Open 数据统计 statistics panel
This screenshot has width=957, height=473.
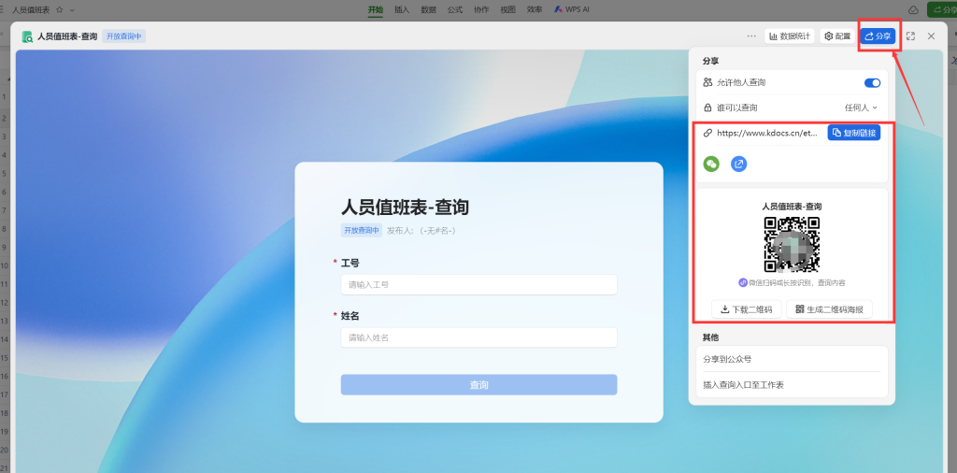(x=790, y=36)
